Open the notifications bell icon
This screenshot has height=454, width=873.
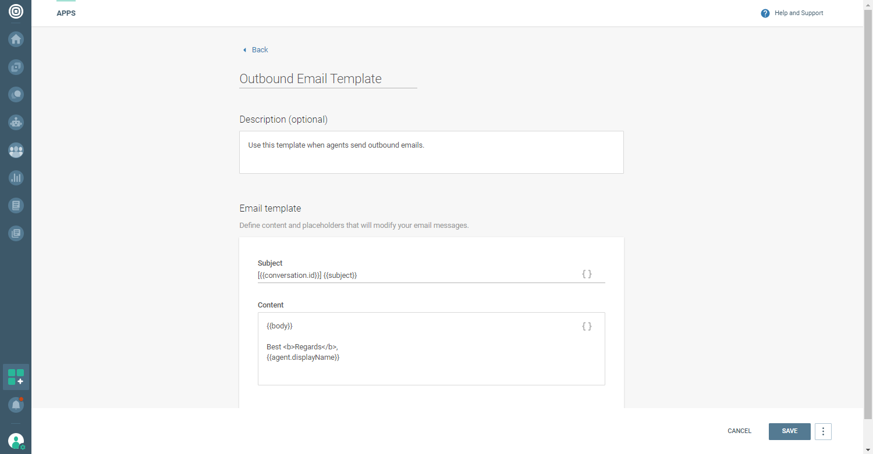tap(16, 405)
